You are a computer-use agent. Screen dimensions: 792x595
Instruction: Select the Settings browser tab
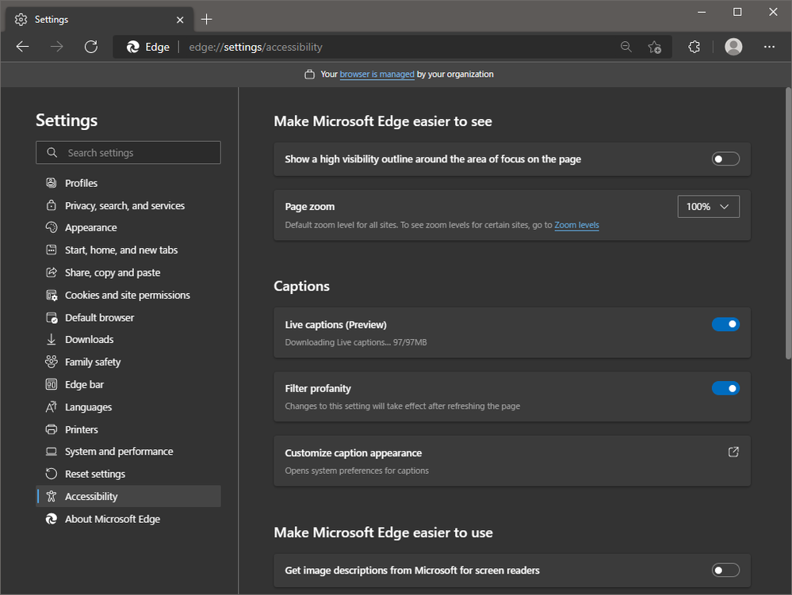click(99, 20)
